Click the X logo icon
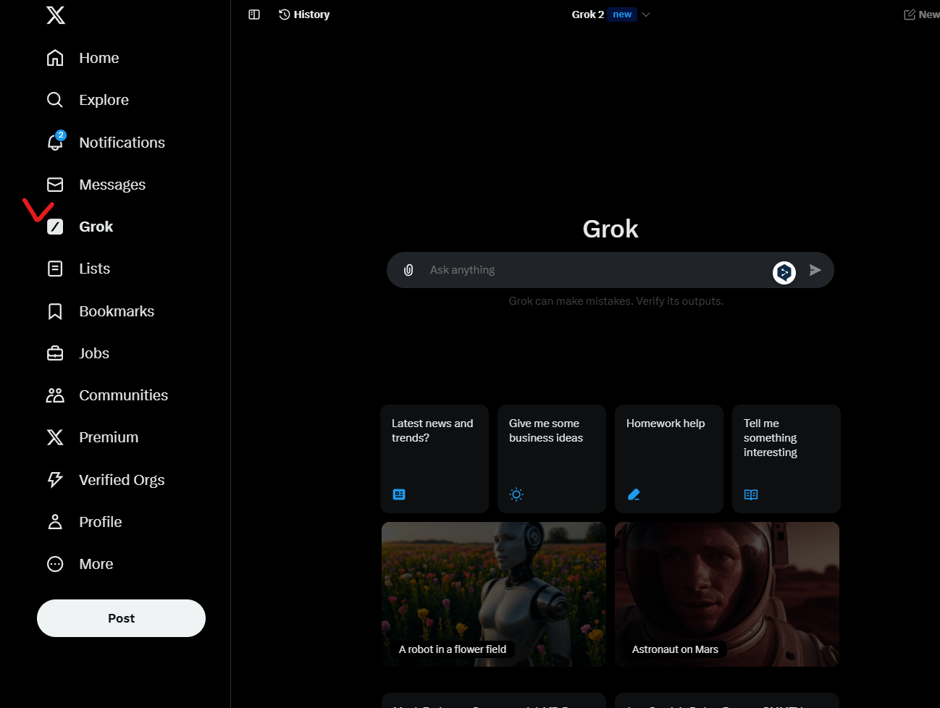940x708 pixels. pos(56,15)
